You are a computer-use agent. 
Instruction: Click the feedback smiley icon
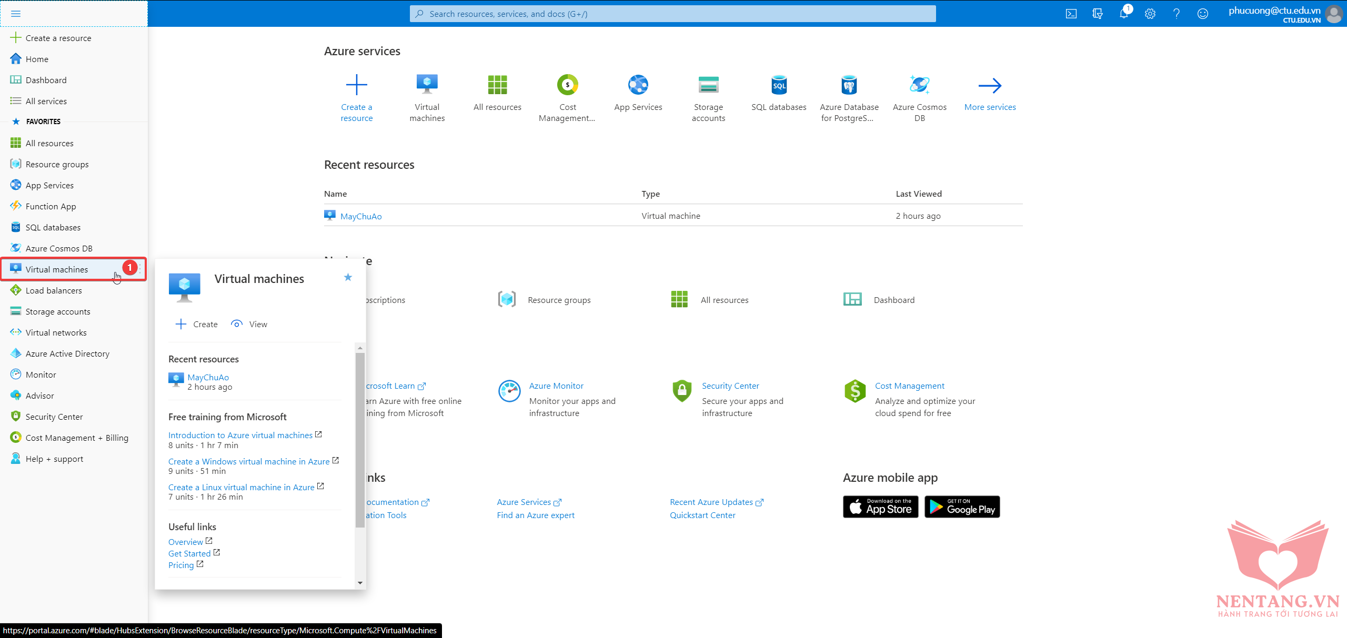tap(1202, 14)
